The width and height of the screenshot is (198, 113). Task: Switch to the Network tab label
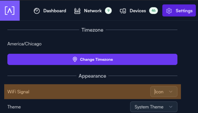pyautogui.click(x=93, y=11)
